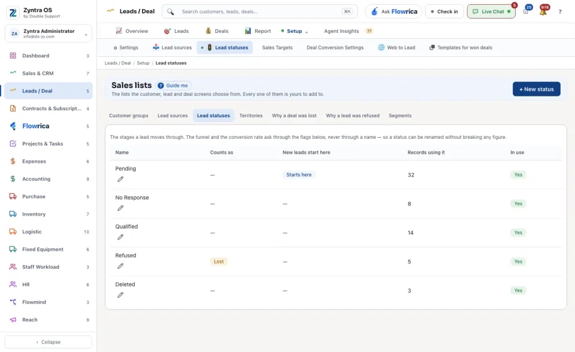Open Lead sources in the setup bar
Viewport: 575px width, 352px height.
(x=172, y=48)
